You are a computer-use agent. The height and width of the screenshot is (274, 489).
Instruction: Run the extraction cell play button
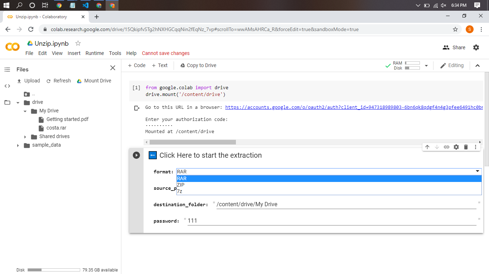(136, 155)
